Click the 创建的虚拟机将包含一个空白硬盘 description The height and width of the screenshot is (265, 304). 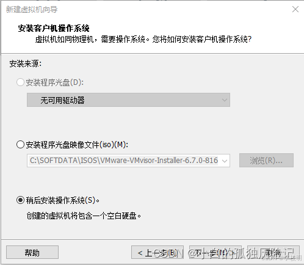84,216
